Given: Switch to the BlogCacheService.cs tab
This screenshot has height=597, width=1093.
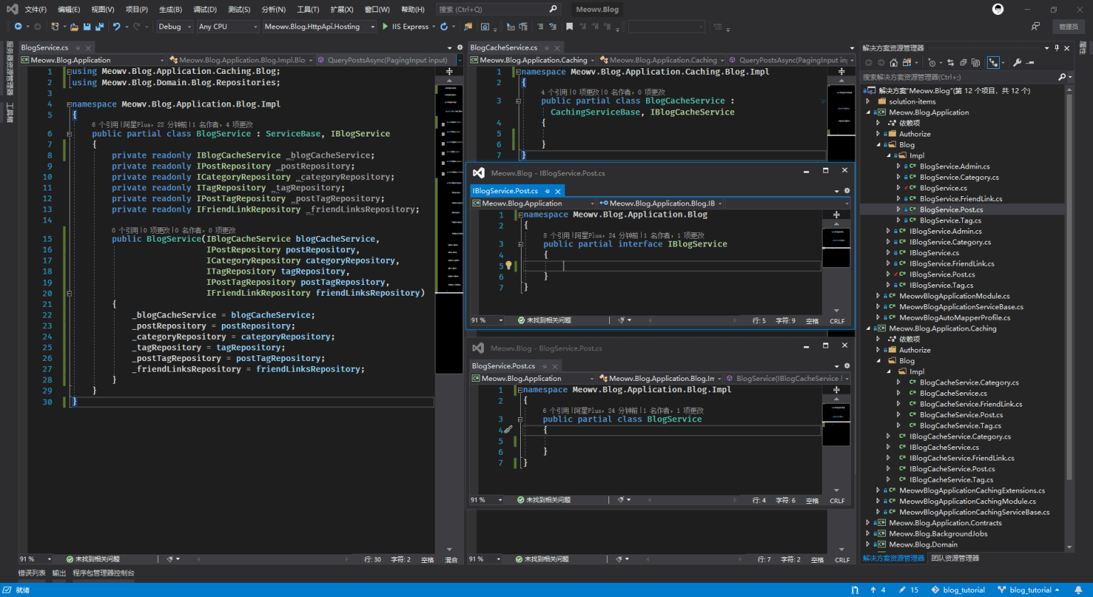Looking at the screenshot, I should coord(503,48).
